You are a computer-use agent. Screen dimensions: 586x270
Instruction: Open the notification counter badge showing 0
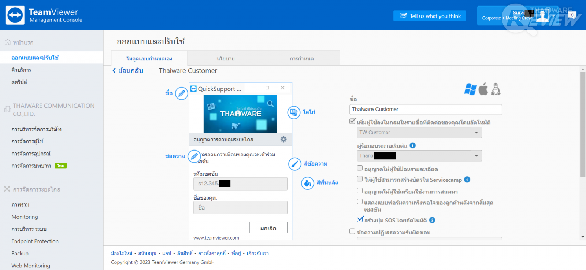click(572, 15)
